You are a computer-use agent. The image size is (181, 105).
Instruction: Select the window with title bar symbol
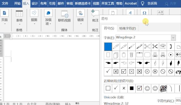139,55
